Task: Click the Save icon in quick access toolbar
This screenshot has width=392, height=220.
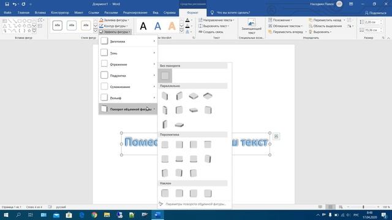Action: [7, 4]
